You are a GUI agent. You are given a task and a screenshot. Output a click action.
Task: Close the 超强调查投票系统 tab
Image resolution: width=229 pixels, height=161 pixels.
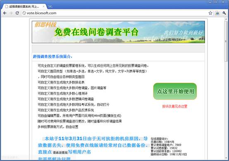click(x=43, y=7)
